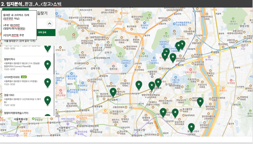Click the Starbucks pin at 신답역

point(163,113)
